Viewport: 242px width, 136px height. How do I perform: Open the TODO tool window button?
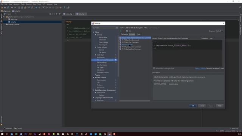[18, 128]
